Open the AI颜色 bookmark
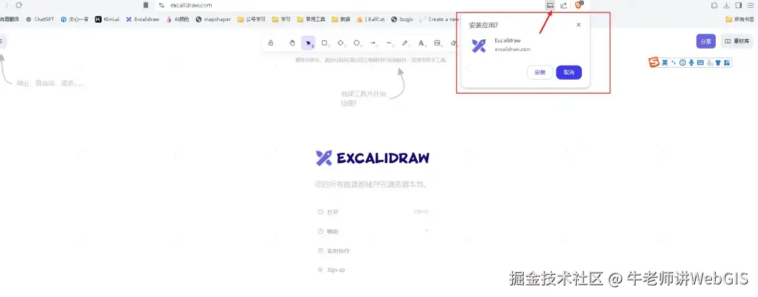 [x=177, y=20]
